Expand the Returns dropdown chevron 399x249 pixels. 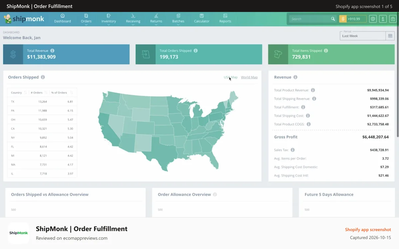[x=156, y=25]
